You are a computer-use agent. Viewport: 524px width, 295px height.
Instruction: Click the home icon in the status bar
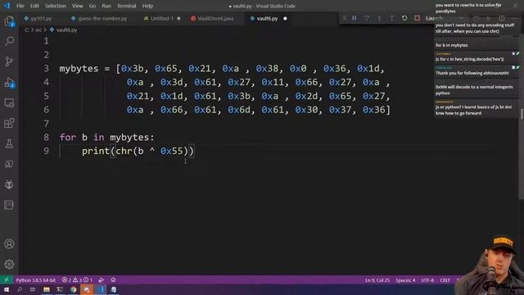tap(113, 280)
